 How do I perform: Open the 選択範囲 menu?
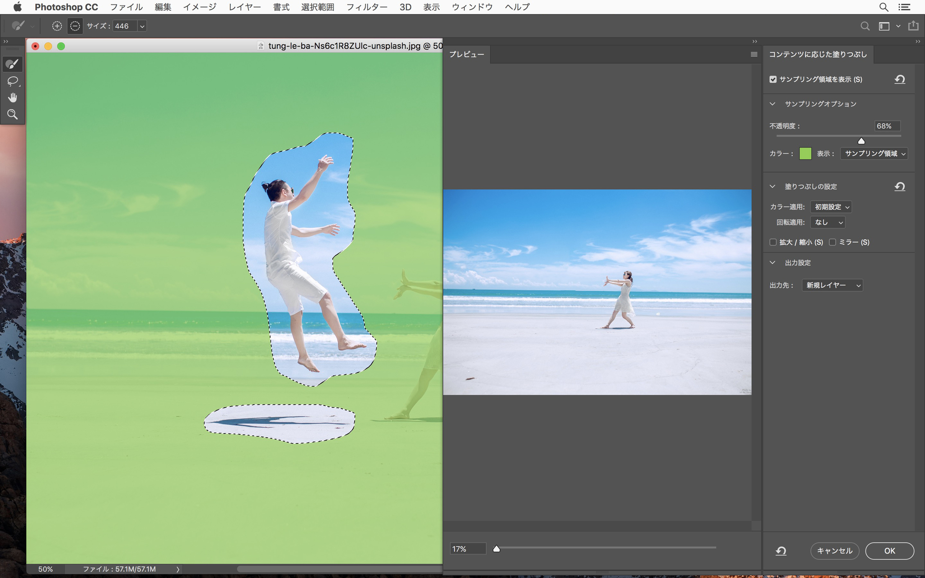[x=318, y=7]
